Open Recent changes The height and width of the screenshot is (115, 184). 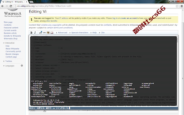[x=12, y=54]
